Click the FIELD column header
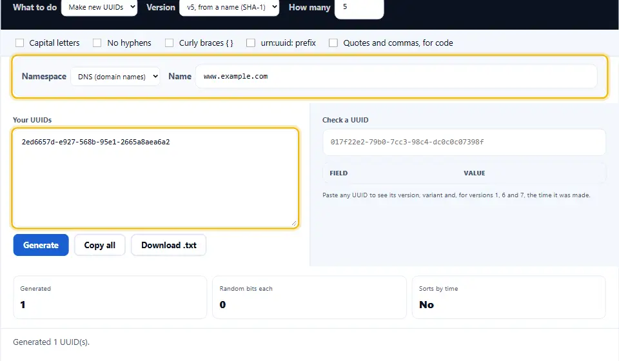 [x=339, y=173]
